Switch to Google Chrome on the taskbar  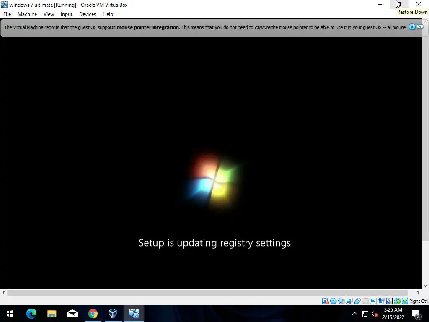[x=93, y=314]
